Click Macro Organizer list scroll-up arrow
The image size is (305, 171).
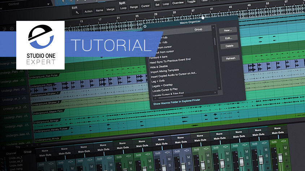coord(213,28)
